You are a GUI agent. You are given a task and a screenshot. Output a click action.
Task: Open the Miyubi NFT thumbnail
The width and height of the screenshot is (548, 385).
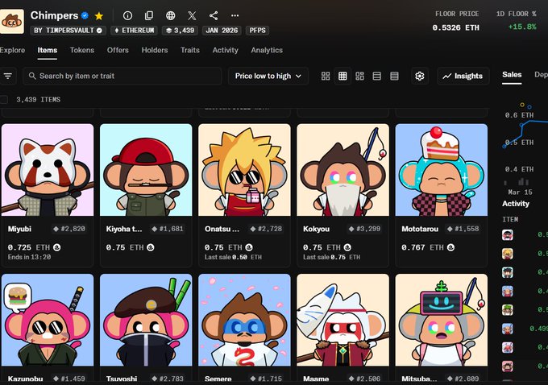pyautogui.click(x=48, y=169)
